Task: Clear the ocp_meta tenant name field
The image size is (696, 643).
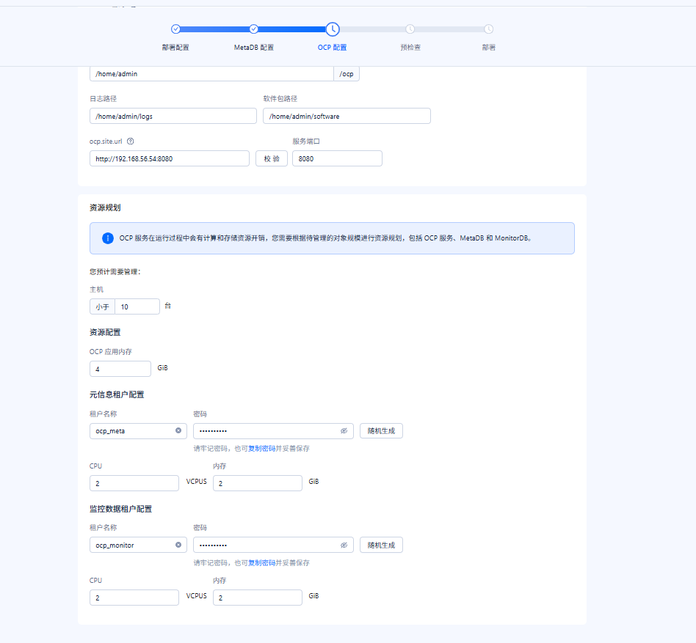Action: coord(178,430)
